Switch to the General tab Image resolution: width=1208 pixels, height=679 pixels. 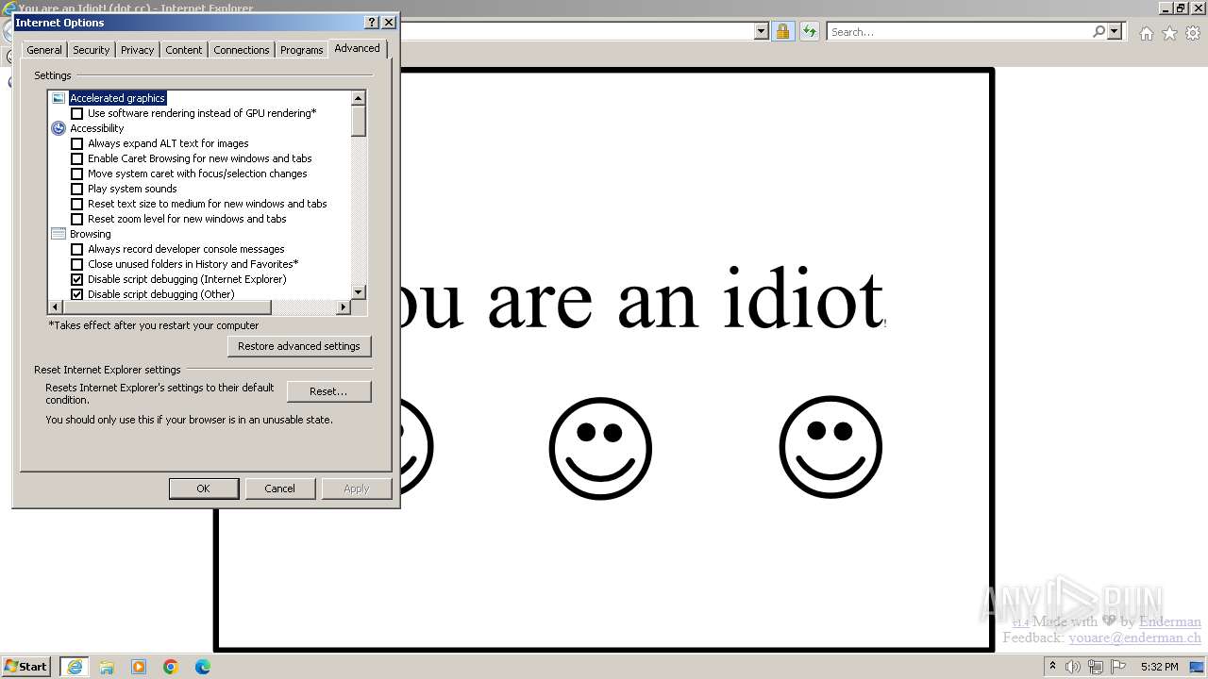[44, 50]
